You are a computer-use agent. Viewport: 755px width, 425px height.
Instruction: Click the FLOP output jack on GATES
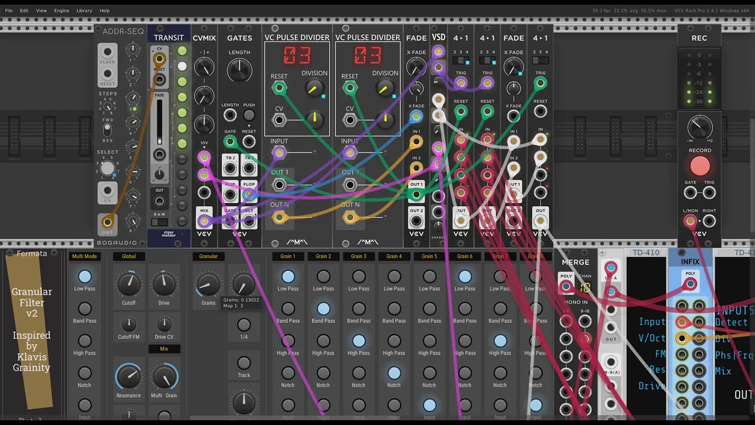[x=249, y=195]
